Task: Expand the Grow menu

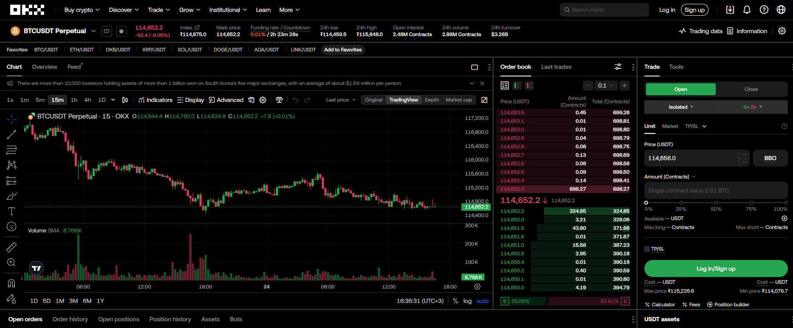Action: click(x=190, y=10)
